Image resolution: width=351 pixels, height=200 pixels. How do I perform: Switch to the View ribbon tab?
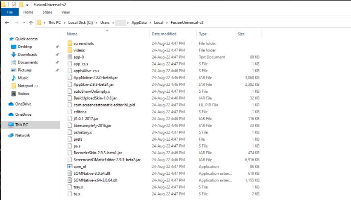(65, 12)
